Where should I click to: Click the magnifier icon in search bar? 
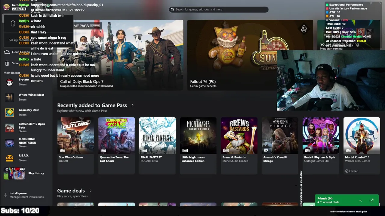[x=172, y=9]
